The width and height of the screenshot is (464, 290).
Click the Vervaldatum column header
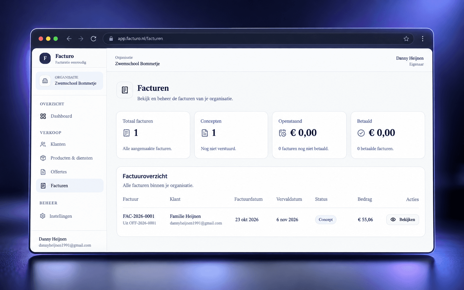(289, 199)
